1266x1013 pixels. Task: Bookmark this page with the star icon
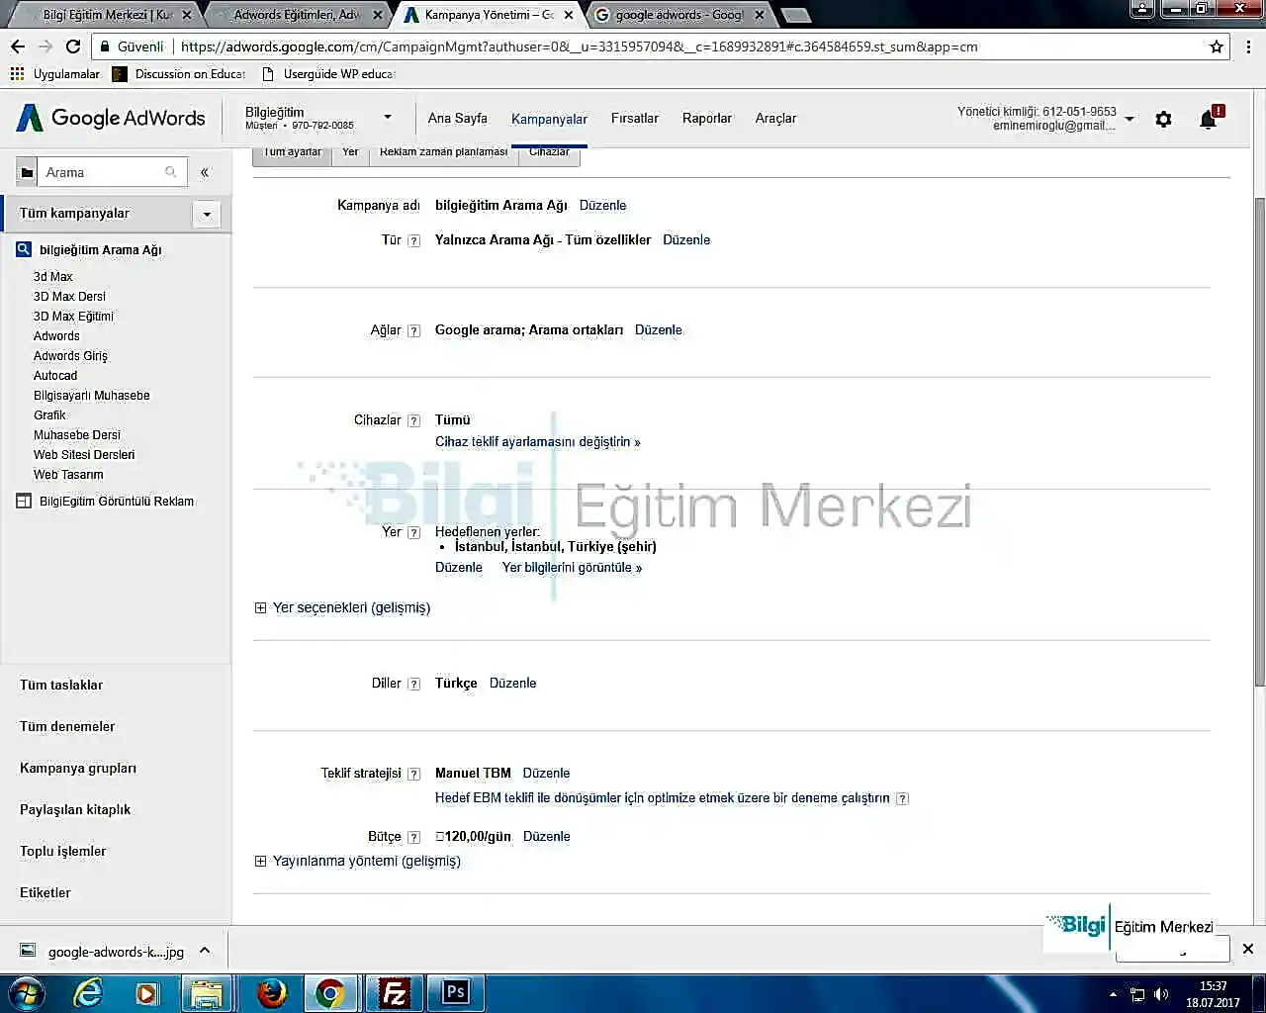1217,46
